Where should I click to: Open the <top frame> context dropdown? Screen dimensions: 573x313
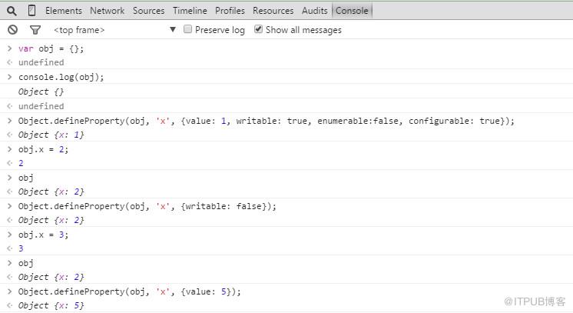click(x=115, y=30)
